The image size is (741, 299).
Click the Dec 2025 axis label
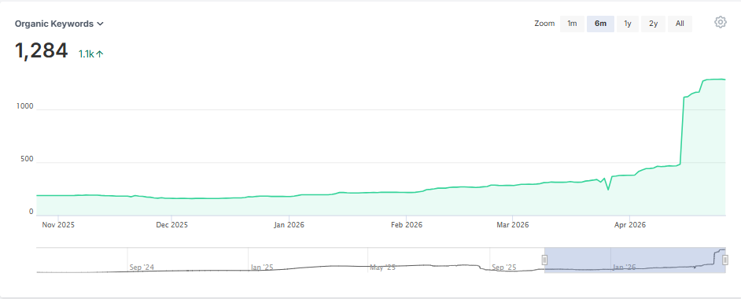click(x=172, y=225)
